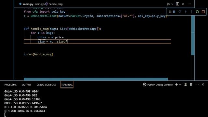Run the Python file with play button
The width and height of the screenshot is (208, 117).
pos(168,4)
